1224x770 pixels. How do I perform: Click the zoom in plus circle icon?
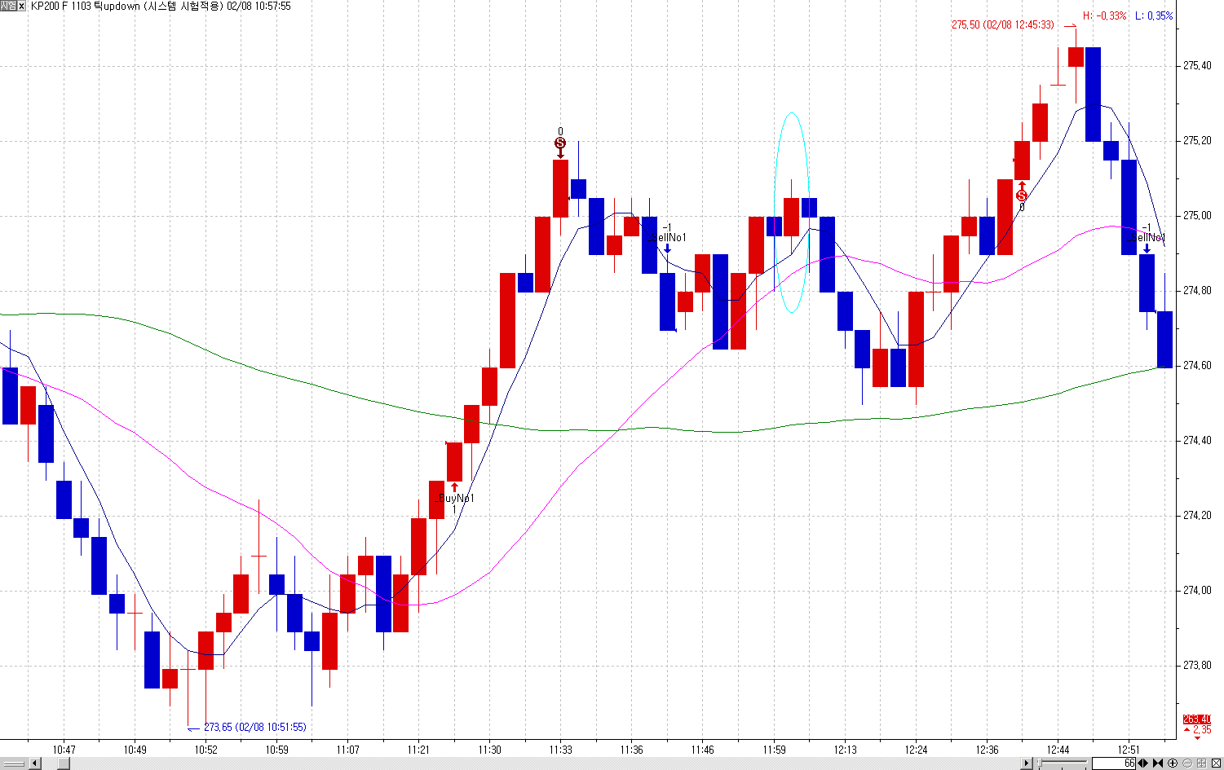(1173, 763)
